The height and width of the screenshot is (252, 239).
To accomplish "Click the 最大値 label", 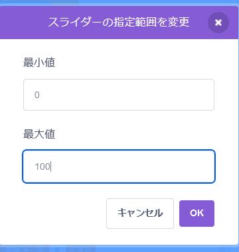I will point(39,135).
